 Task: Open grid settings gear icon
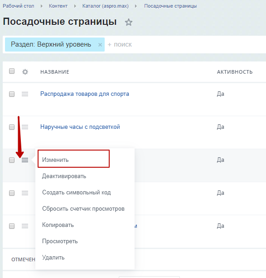(x=25, y=72)
